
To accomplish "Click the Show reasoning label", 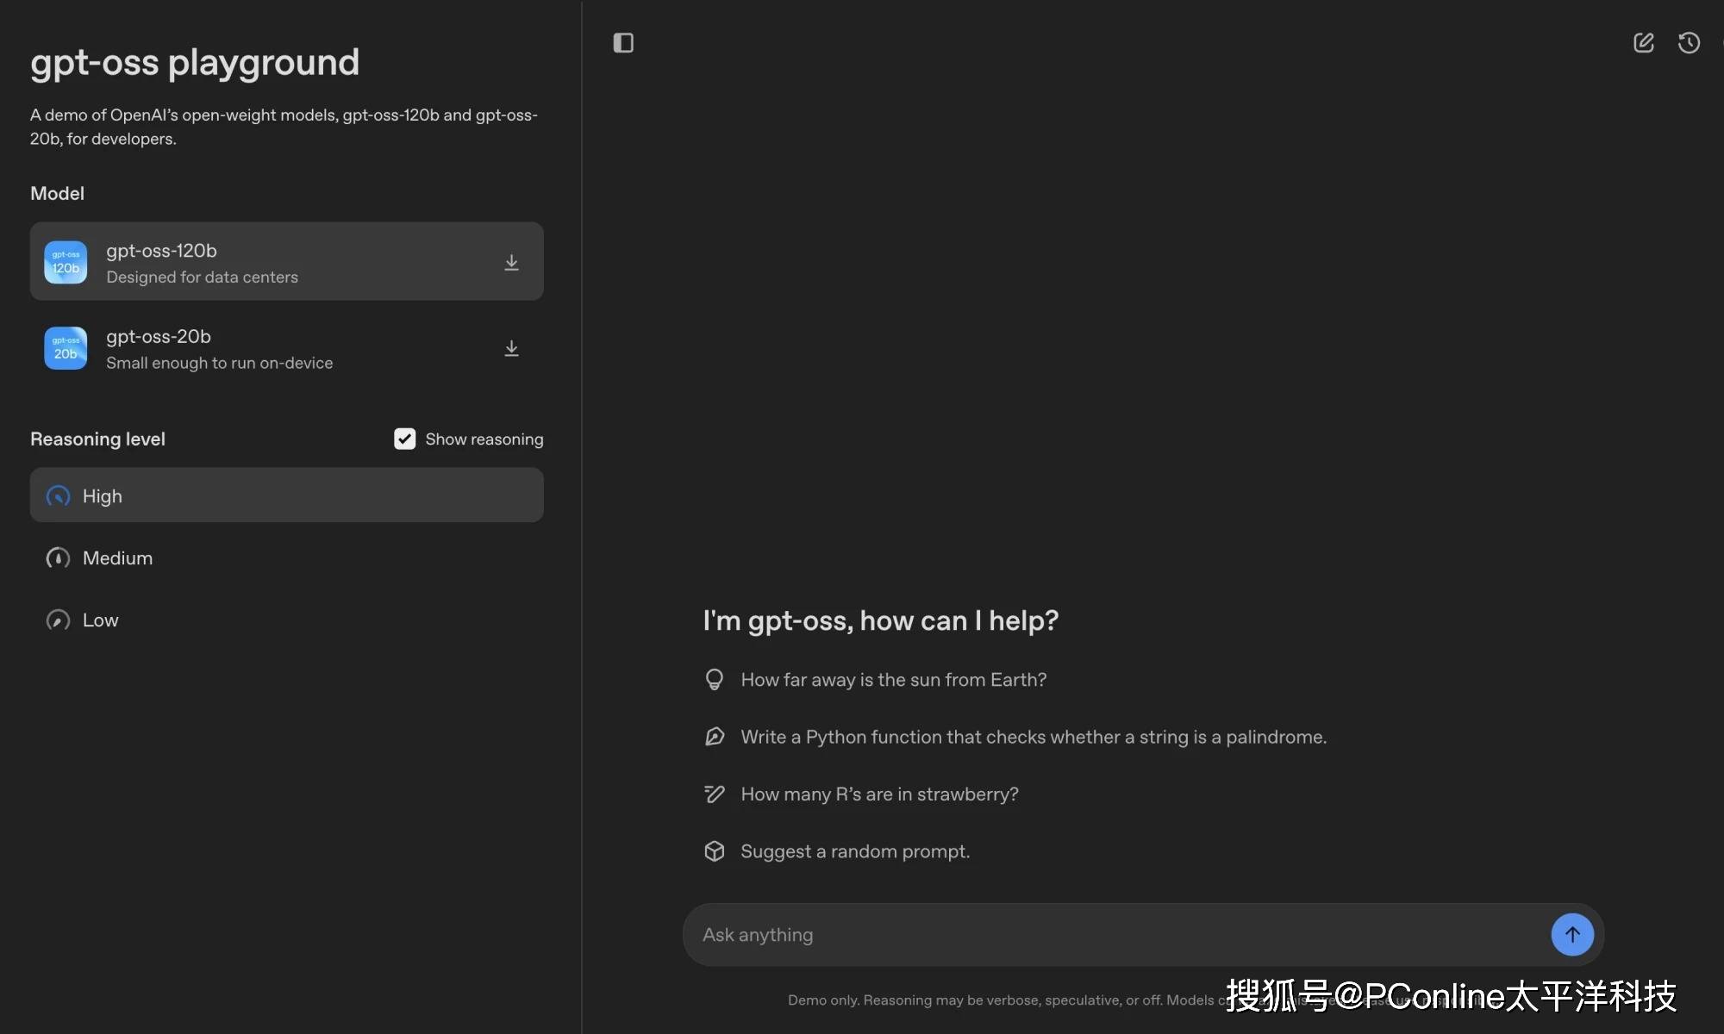I will [x=484, y=439].
